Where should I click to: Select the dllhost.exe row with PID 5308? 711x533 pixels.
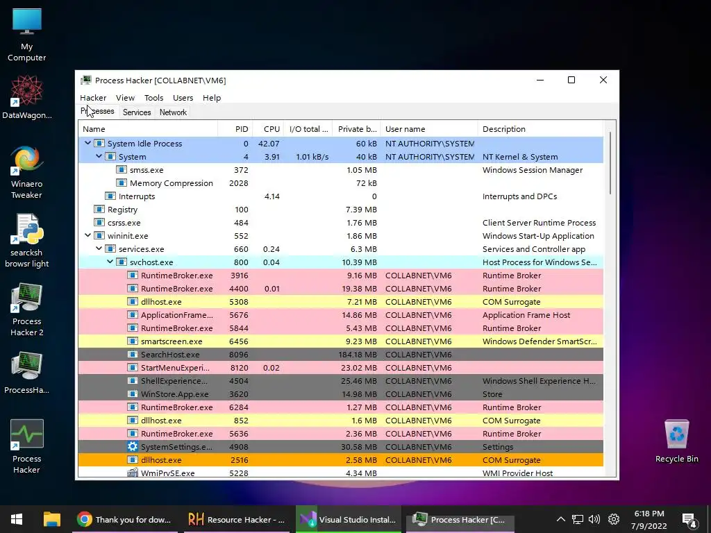click(341, 302)
